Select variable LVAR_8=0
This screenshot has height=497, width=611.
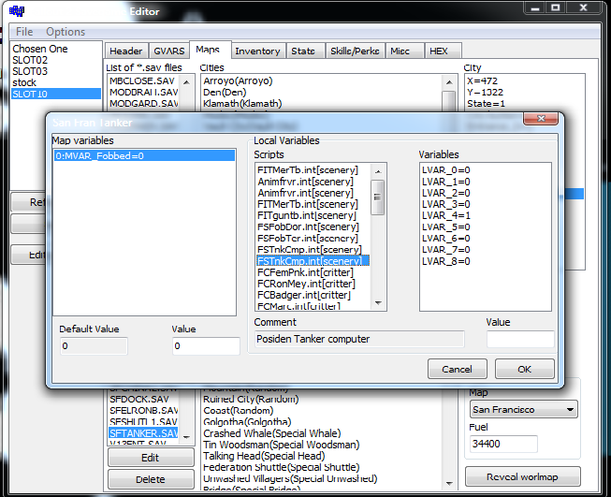tap(445, 261)
